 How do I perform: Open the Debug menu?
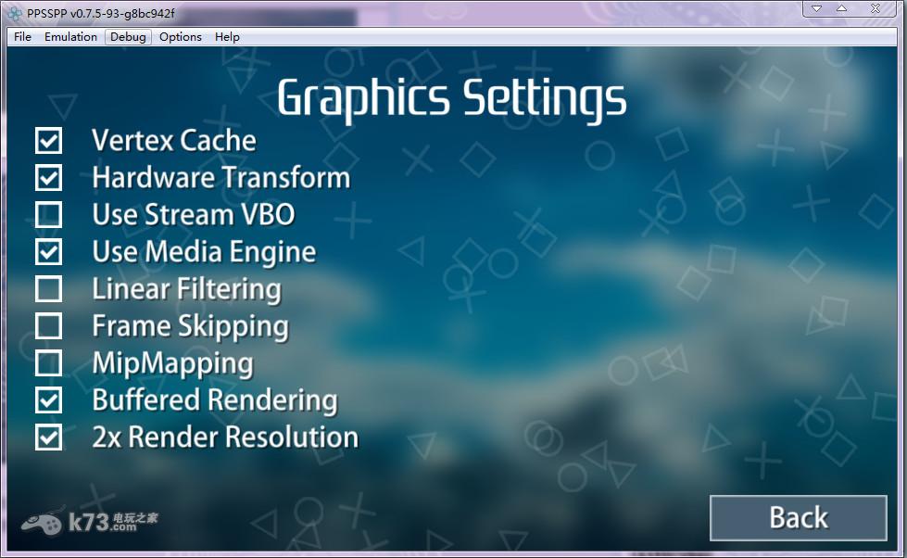128,37
